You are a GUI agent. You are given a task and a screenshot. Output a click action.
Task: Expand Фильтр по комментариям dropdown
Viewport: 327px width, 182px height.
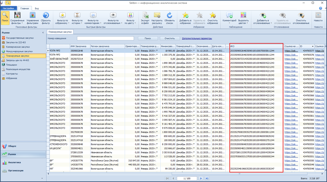click(93, 18)
